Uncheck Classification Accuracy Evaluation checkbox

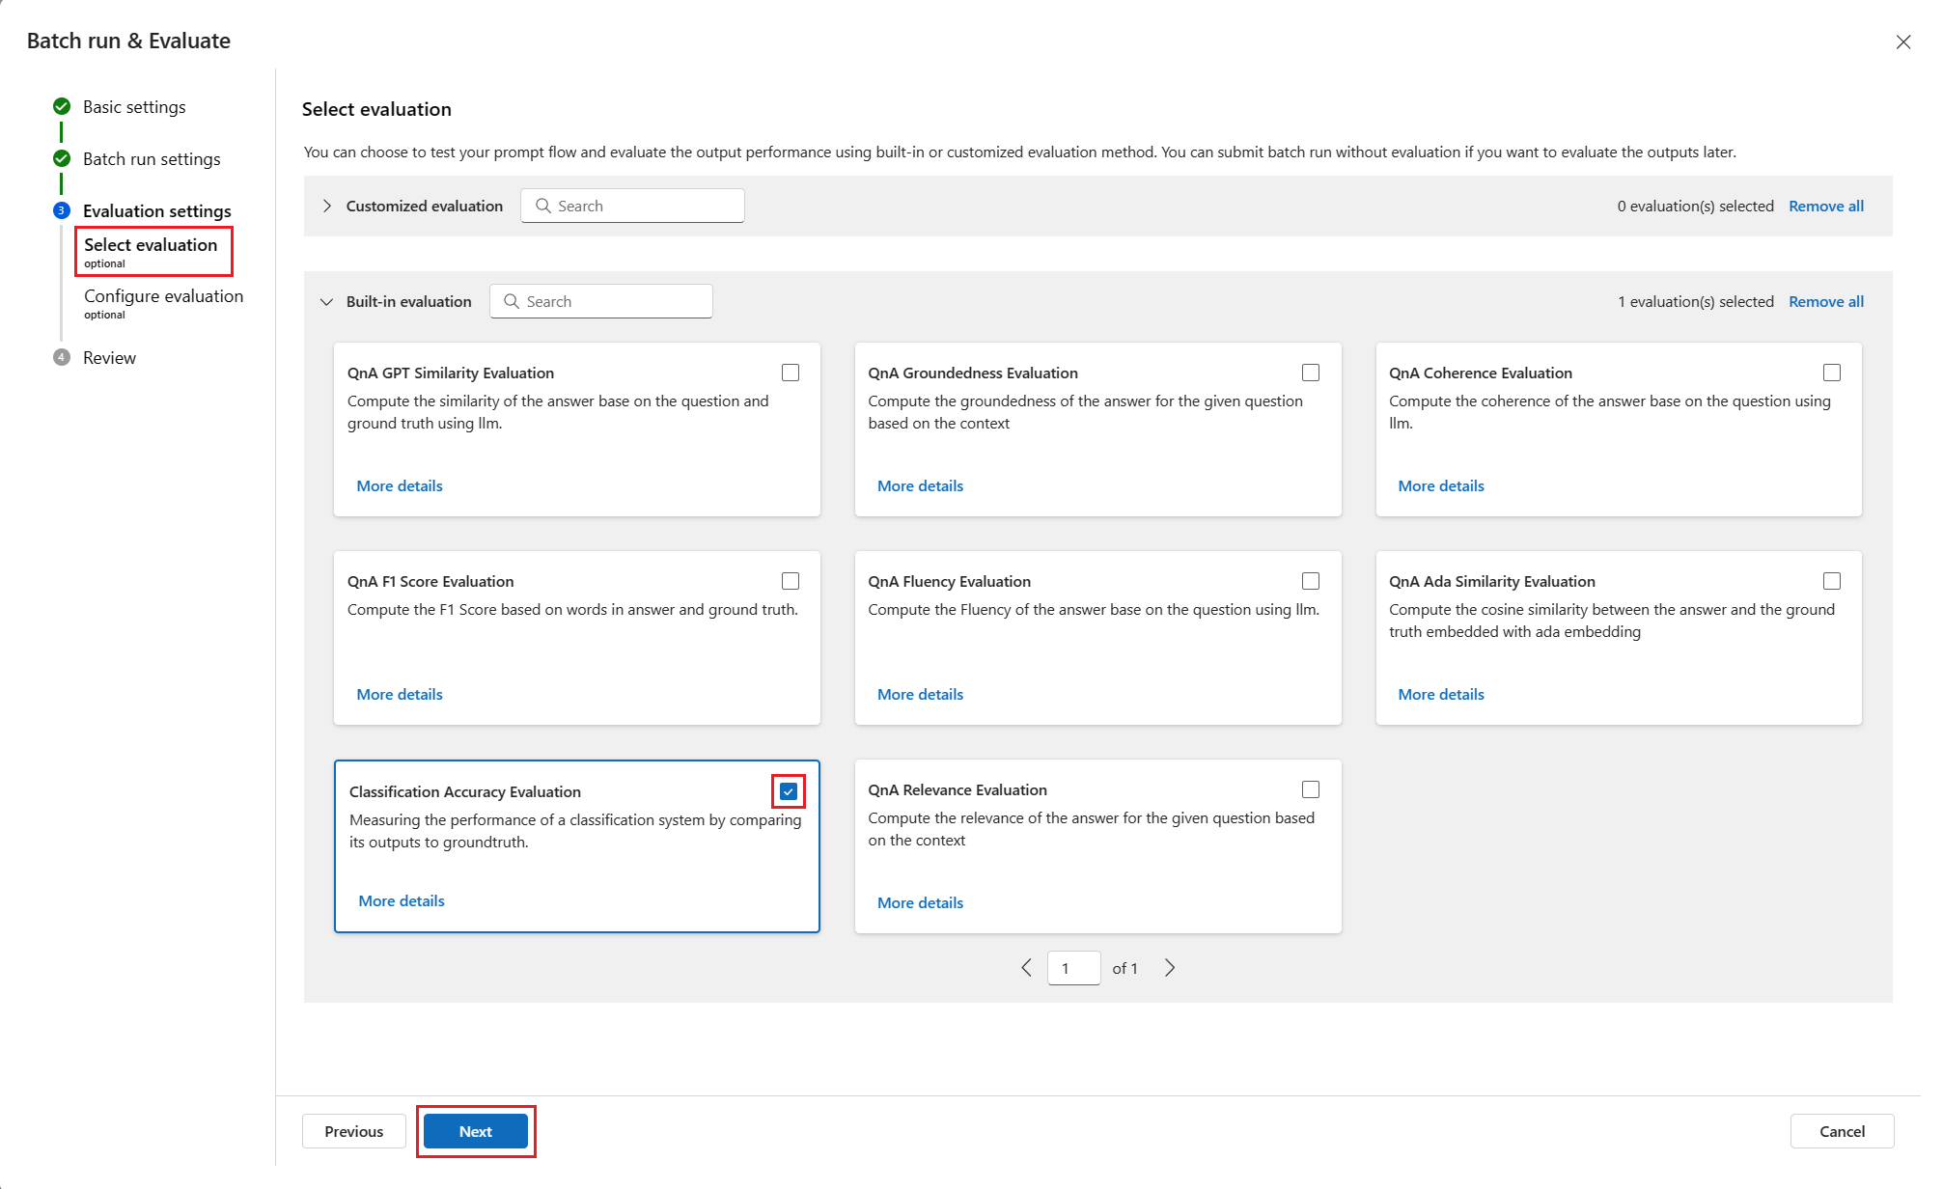click(789, 791)
